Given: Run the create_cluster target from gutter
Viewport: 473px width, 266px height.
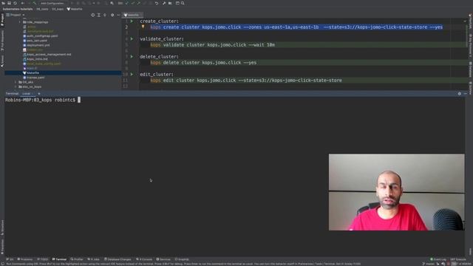Looking at the screenshot, I should tap(132, 21).
